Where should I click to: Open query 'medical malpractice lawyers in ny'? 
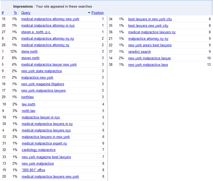(47, 124)
